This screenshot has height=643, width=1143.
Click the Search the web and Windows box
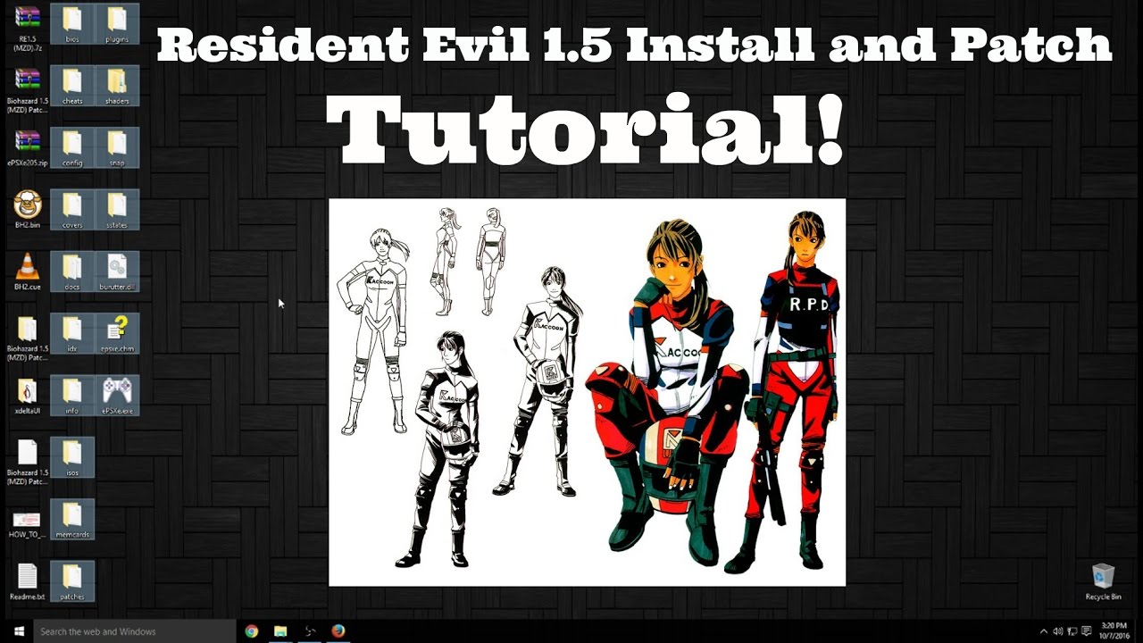coord(134,631)
